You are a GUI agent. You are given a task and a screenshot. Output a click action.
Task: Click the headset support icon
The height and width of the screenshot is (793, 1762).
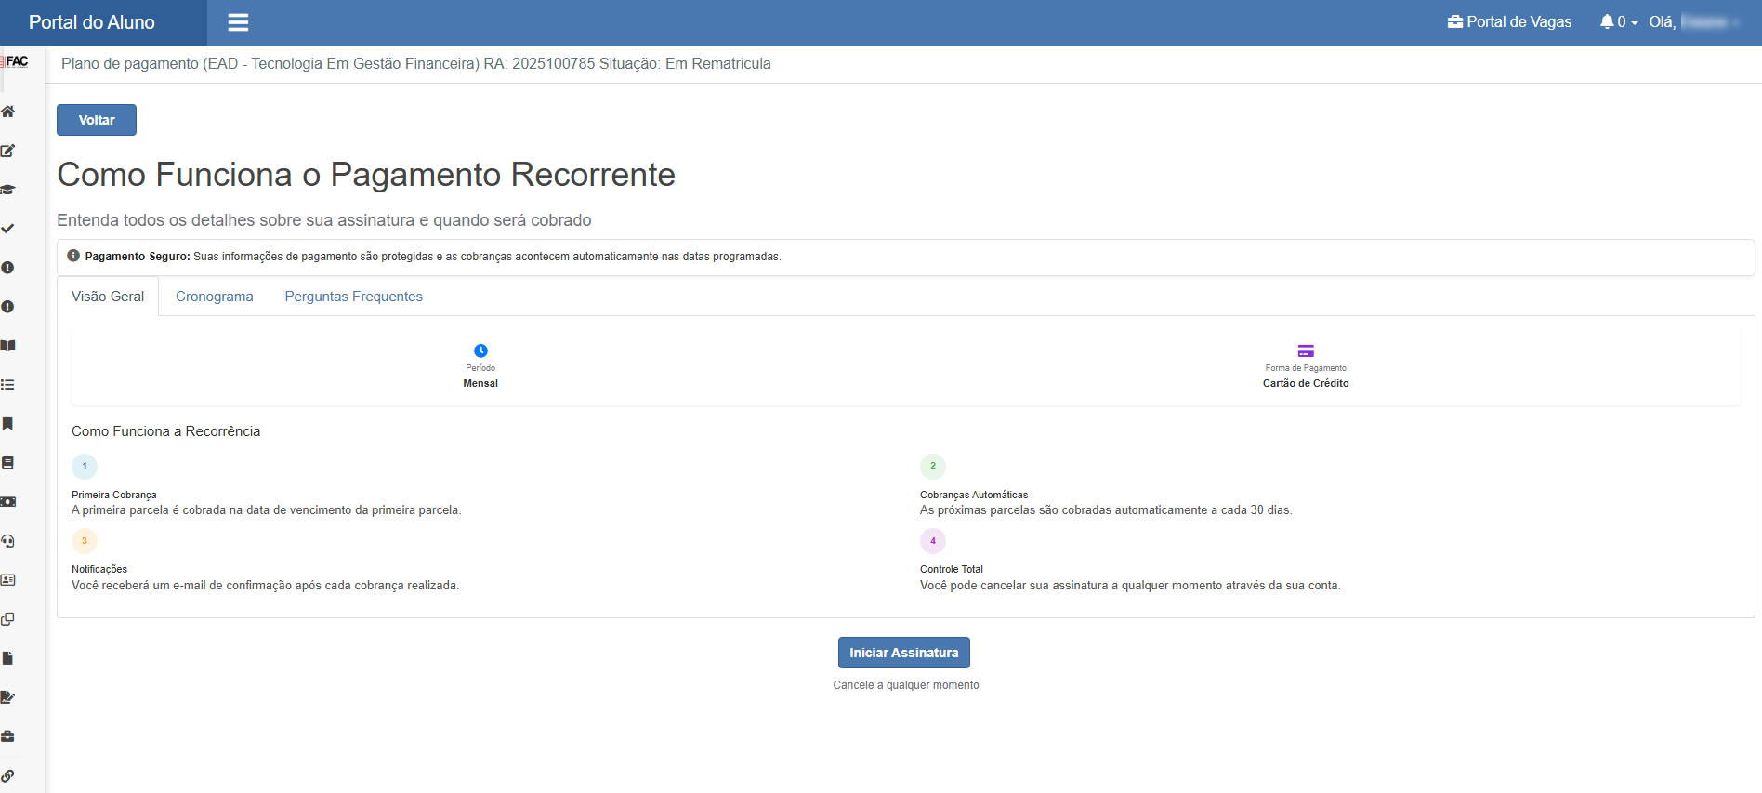point(8,541)
